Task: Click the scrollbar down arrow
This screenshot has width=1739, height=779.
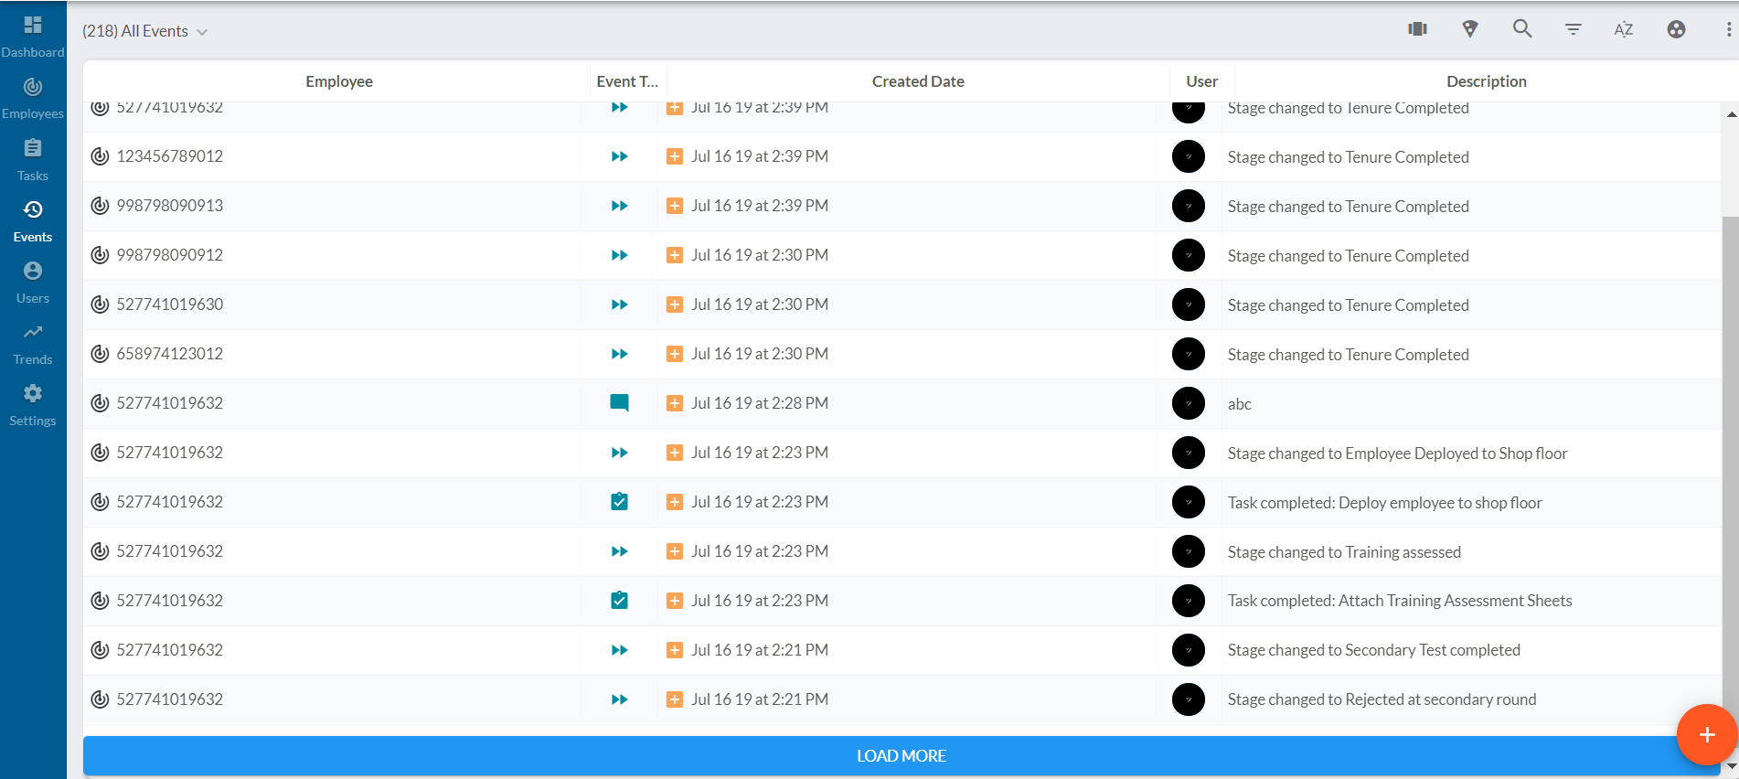Action: pos(1731,766)
